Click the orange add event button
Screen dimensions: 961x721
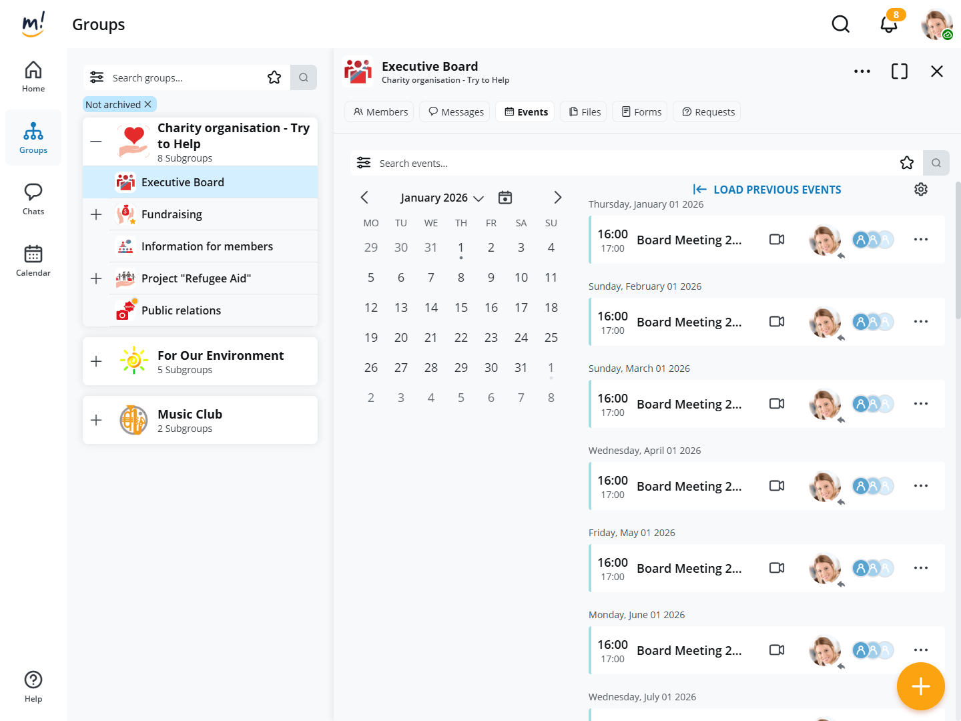click(920, 686)
